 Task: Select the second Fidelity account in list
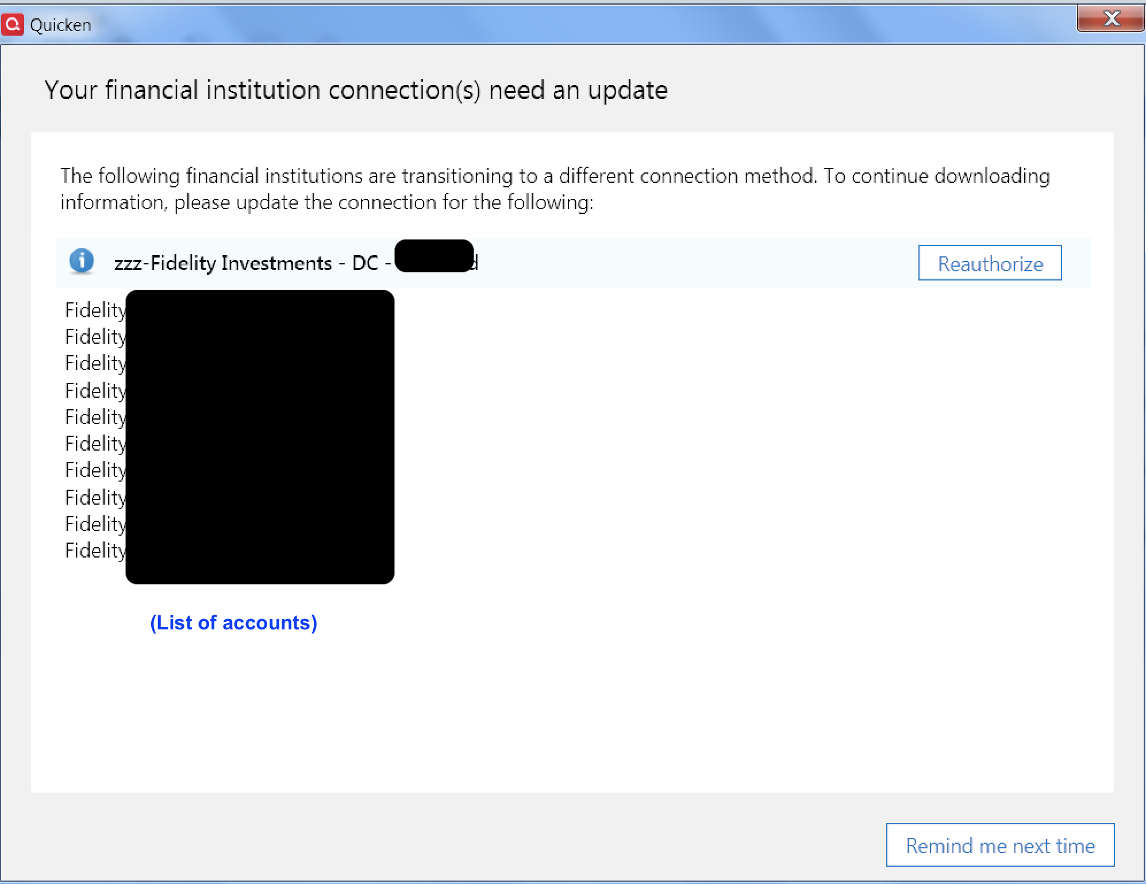(95, 337)
